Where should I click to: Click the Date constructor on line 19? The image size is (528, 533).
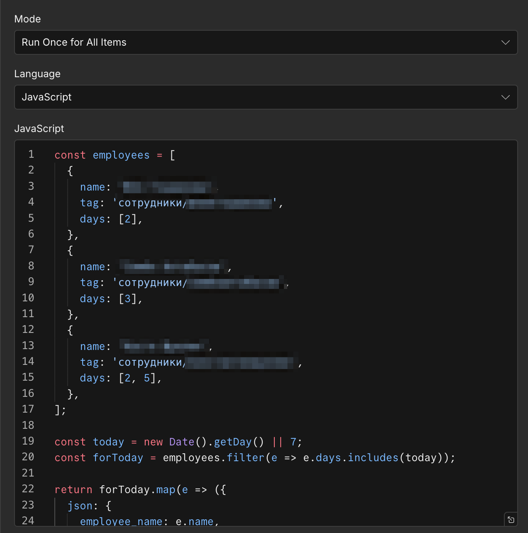pos(181,442)
